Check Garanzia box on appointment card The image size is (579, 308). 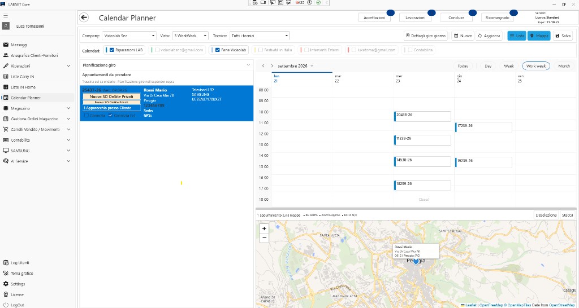[87, 115]
